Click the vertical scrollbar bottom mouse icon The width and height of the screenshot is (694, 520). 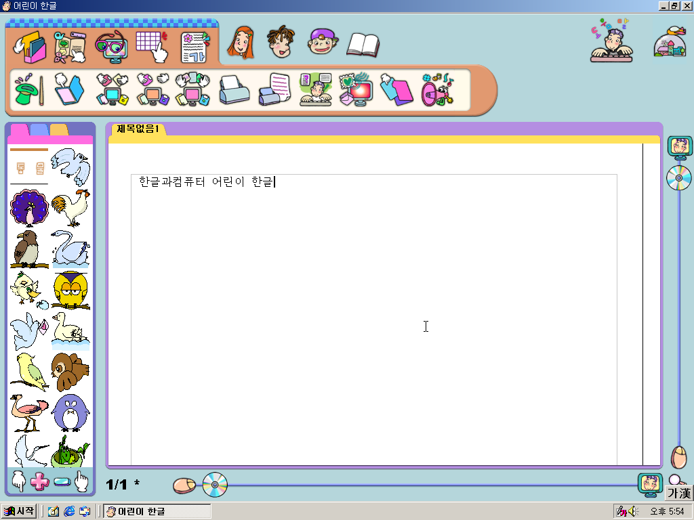click(678, 457)
